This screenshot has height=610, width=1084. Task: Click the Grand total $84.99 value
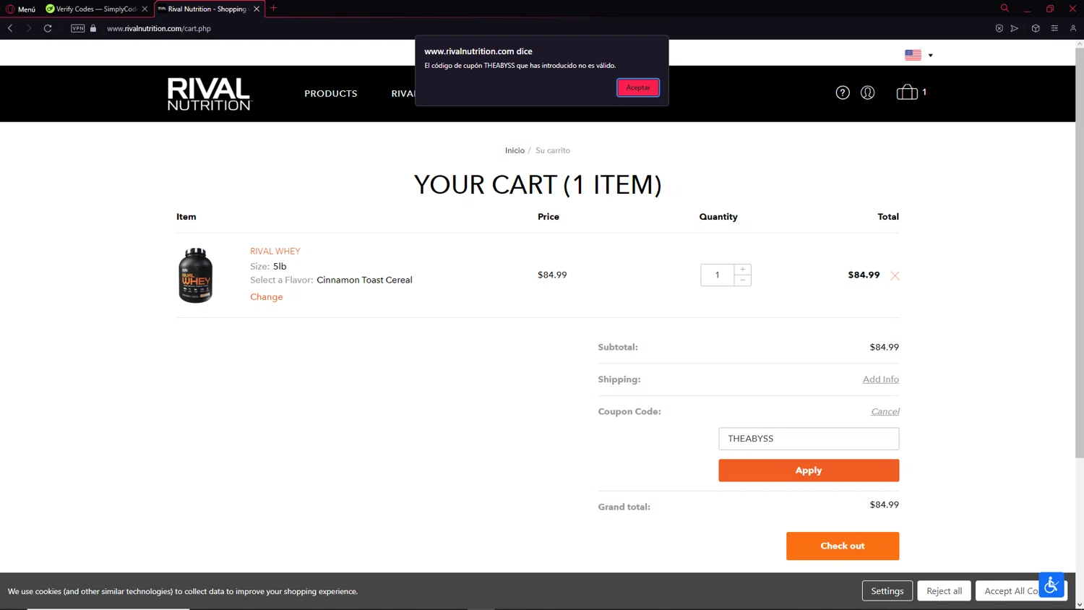point(884,504)
